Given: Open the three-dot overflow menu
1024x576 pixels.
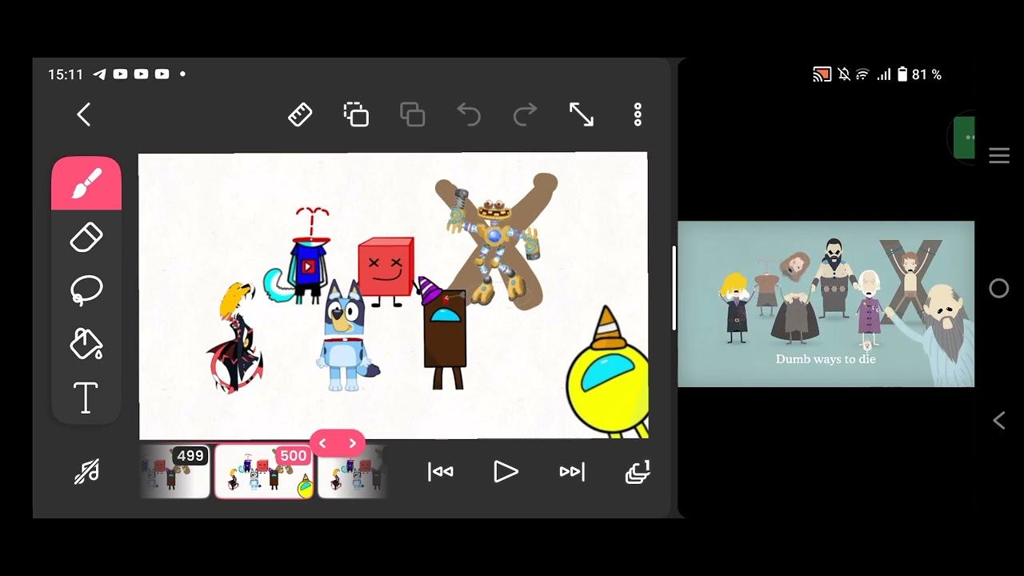Looking at the screenshot, I should point(638,114).
